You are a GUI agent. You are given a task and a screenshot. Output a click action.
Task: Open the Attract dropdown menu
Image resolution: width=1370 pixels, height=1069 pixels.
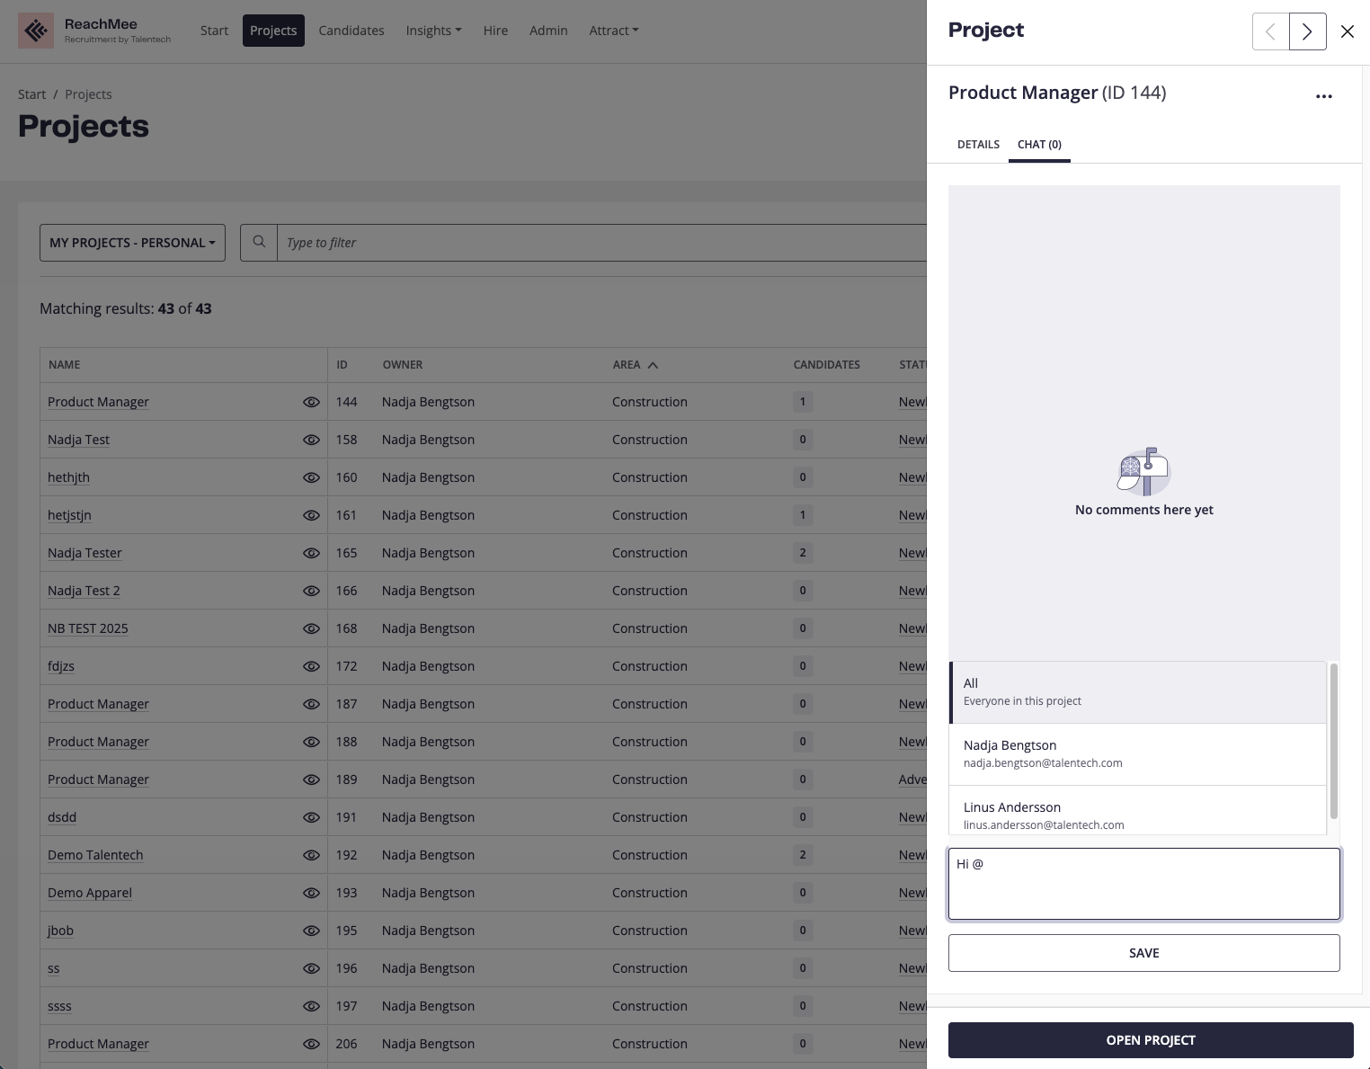613,31
